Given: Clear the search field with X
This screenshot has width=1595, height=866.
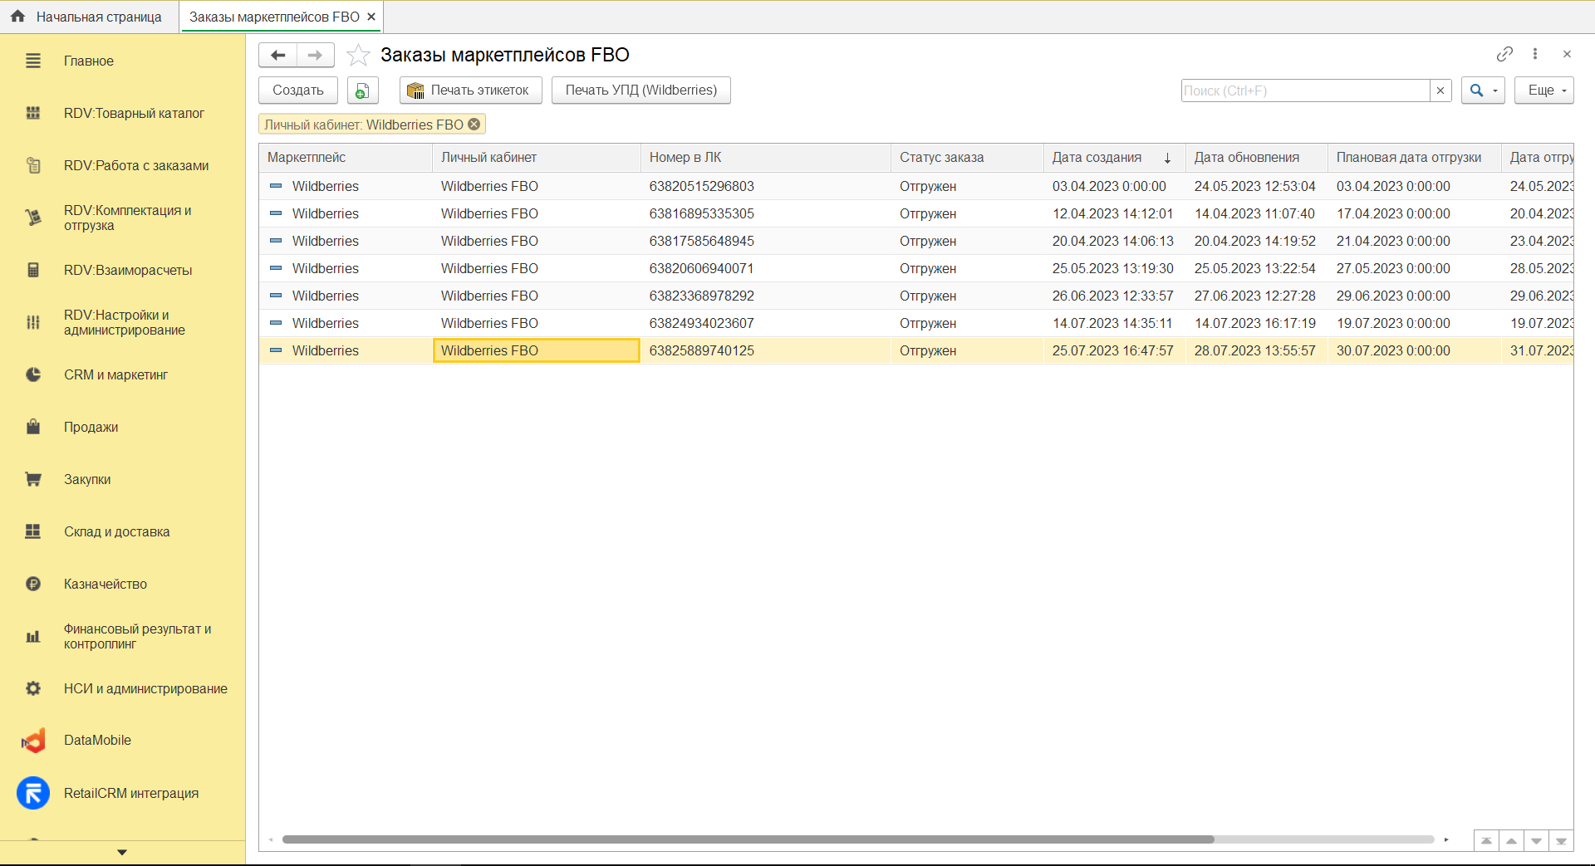Looking at the screenshot, I should click(x=1440, y=91).
